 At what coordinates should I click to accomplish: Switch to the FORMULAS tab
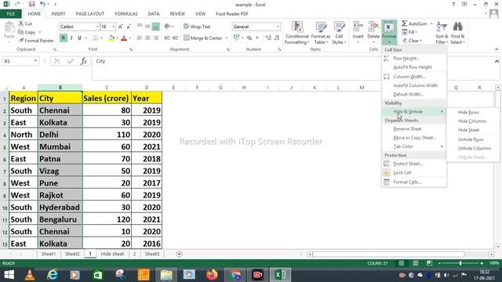pos(125,14)
